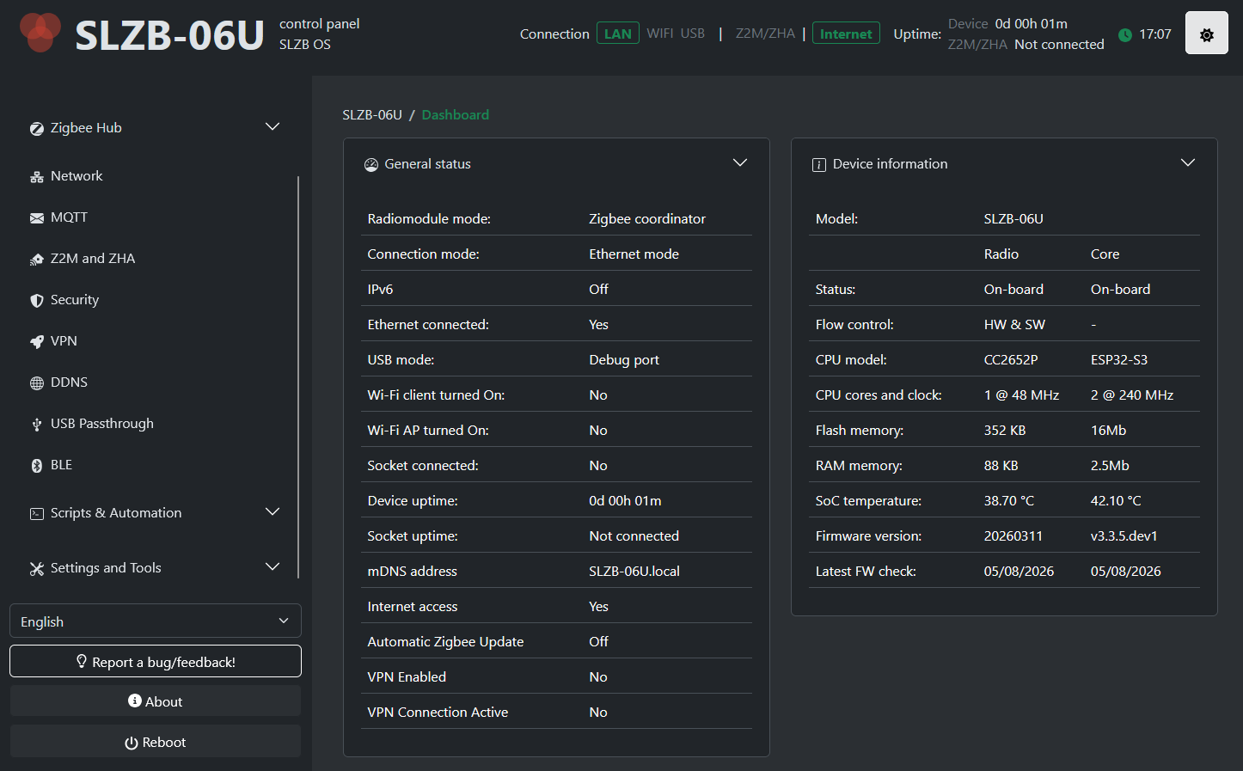Click the Debug port value

pos(624,359)
